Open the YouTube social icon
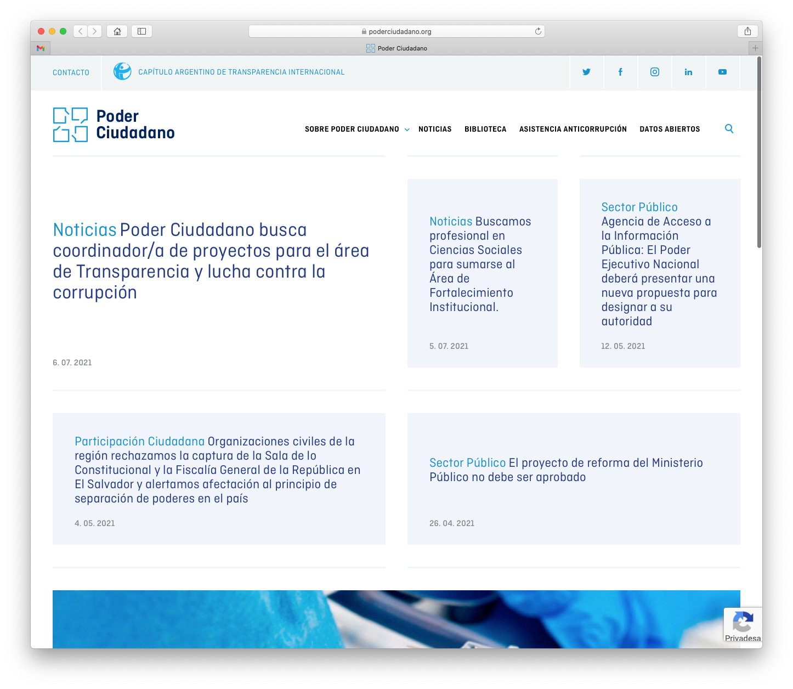Screen dimensions: 793x689 [x=722, y=72]
